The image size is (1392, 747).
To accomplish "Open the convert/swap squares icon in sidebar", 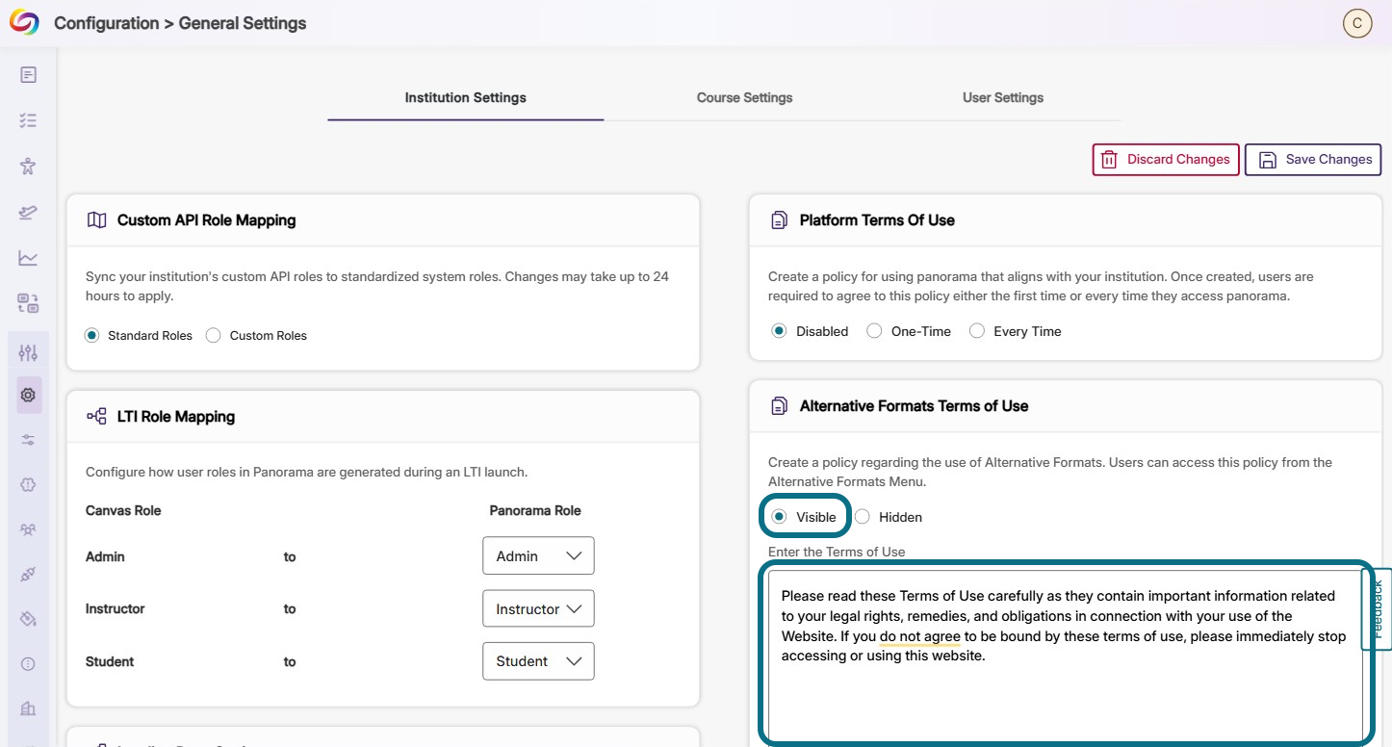I will 28,303.
